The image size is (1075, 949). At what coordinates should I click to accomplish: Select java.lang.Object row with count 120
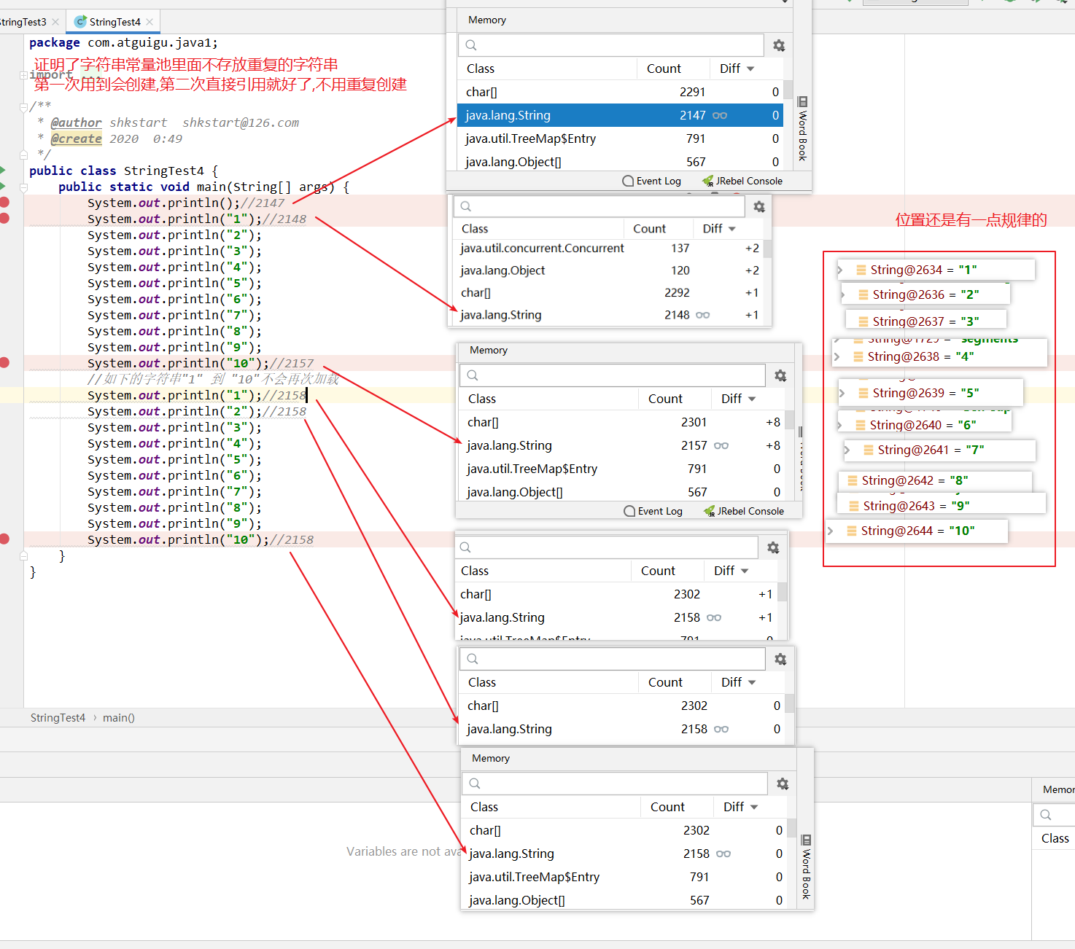pos(608,270)
